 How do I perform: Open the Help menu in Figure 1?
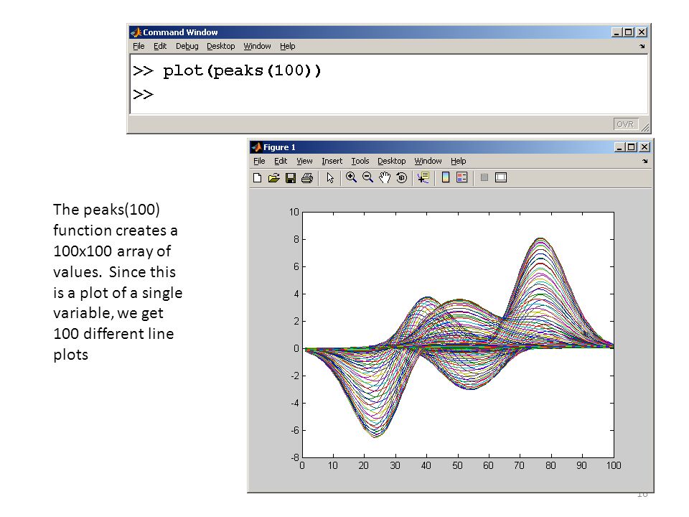coord(459,161)
